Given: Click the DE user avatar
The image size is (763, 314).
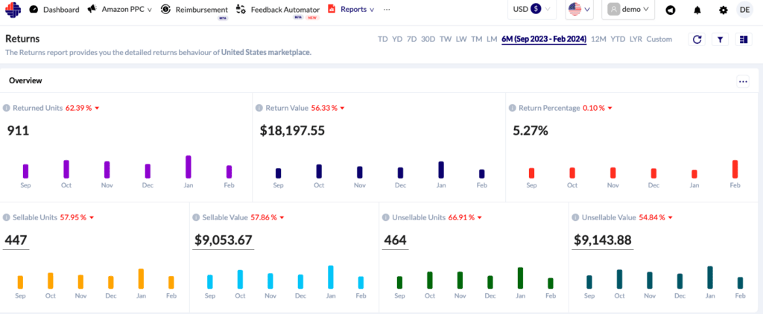Looking at the screenshot, I should pos(744,9).
